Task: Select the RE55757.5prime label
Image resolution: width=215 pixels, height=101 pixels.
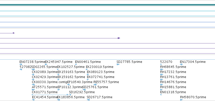Action: [106, 82]
